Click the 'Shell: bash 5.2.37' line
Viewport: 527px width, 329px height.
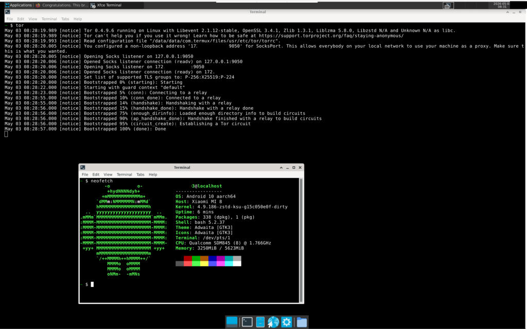pos(200,222)
